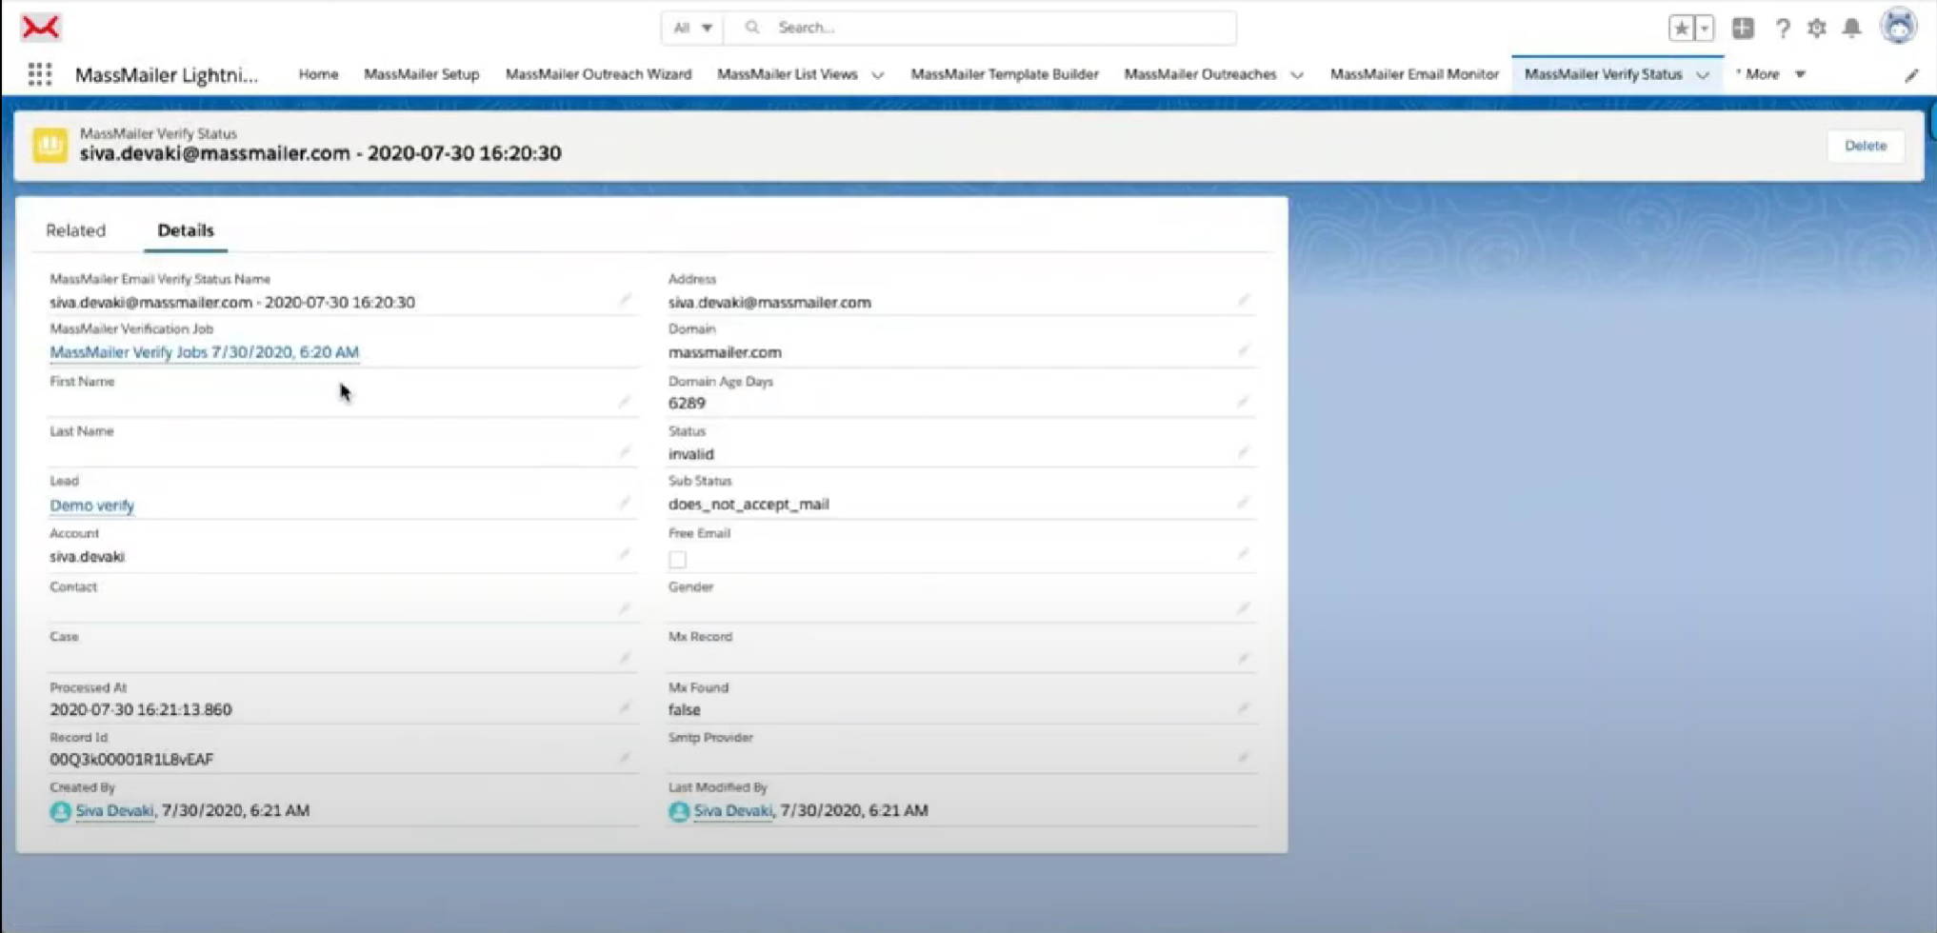This screenshot has width=1937, height=933.
Task: Open the notifications bell
Action: click(1851, 28)
